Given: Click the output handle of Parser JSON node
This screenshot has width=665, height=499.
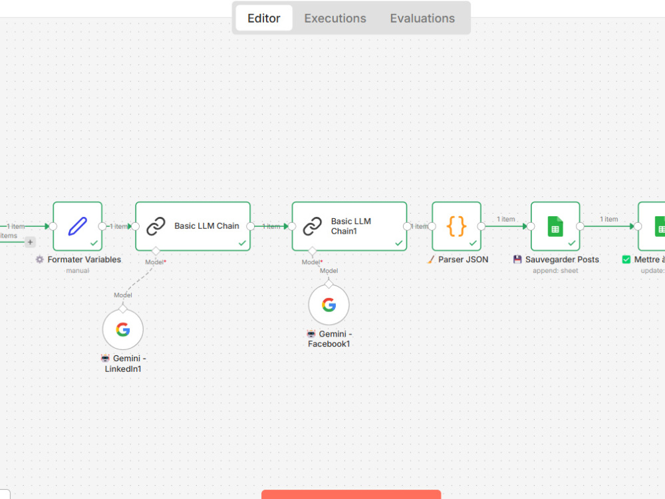Looking at the screenshot, I should [481, 226].
